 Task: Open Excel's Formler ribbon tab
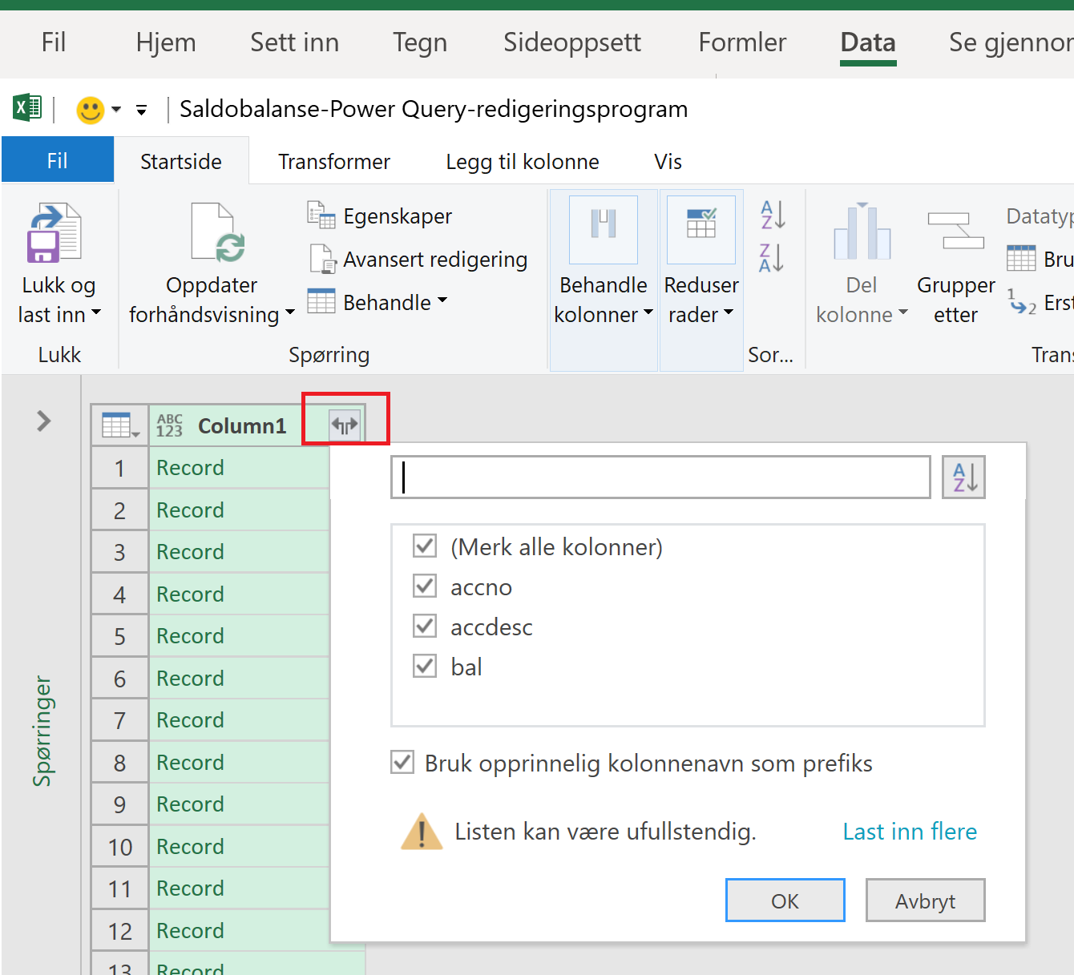point(742,42)
